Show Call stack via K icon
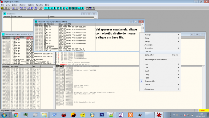The height and width of the screenshot is (118, 209). (70, 8)
